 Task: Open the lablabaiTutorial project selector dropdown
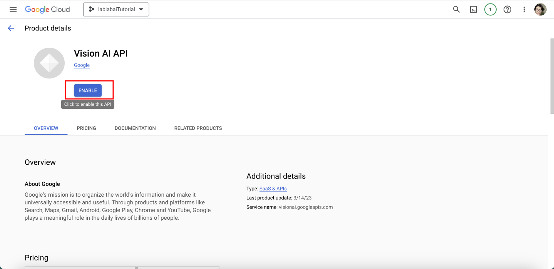[x=116, y=10]
